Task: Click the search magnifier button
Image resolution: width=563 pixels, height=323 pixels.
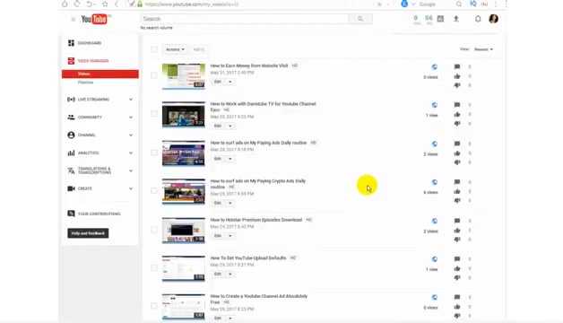Action: click(360, 19)
